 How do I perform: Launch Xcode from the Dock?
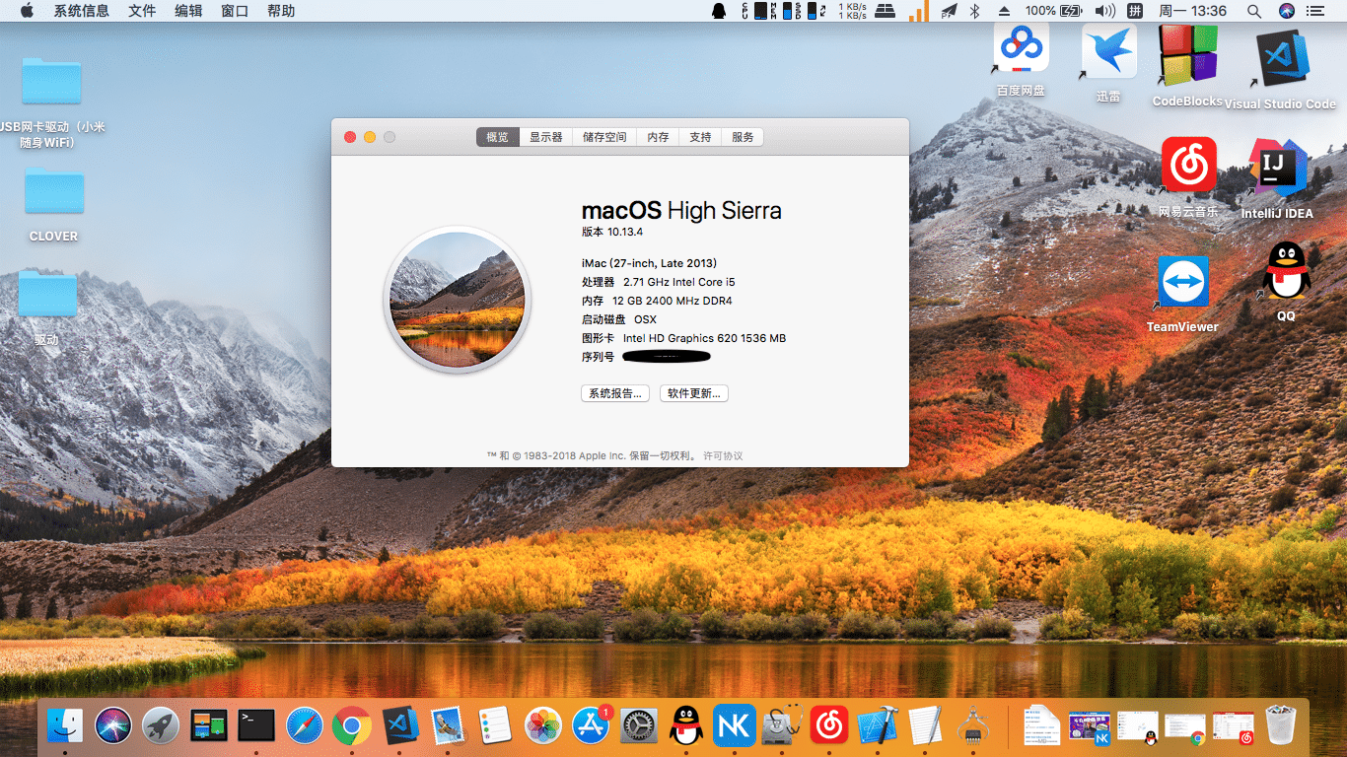(878, 725)
